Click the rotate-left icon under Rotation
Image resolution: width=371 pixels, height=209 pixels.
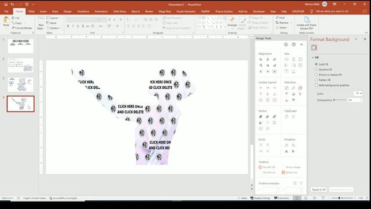pos(286,145)
